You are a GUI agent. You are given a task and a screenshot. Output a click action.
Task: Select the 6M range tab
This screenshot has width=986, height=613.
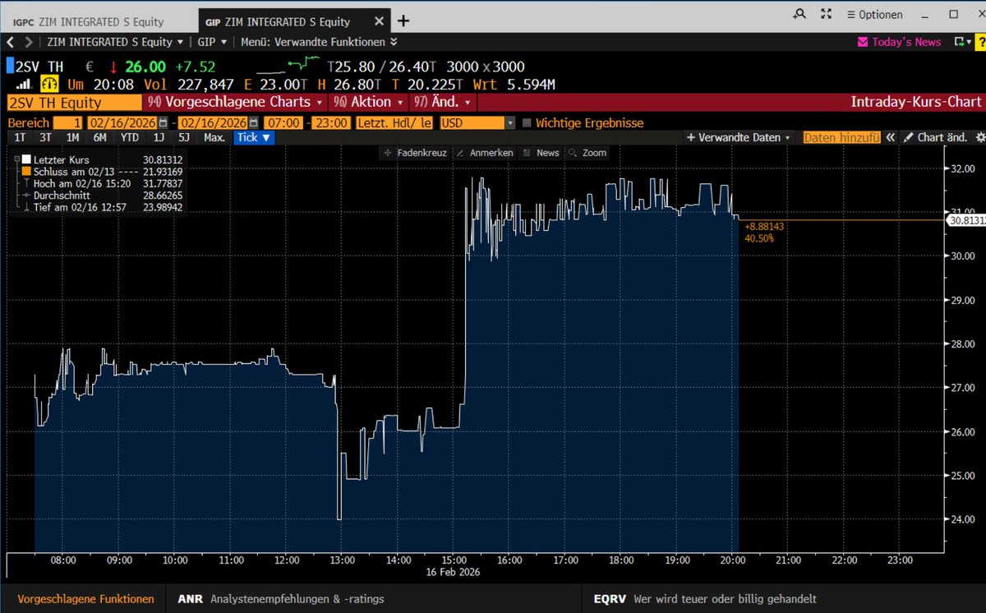point(100,138)
